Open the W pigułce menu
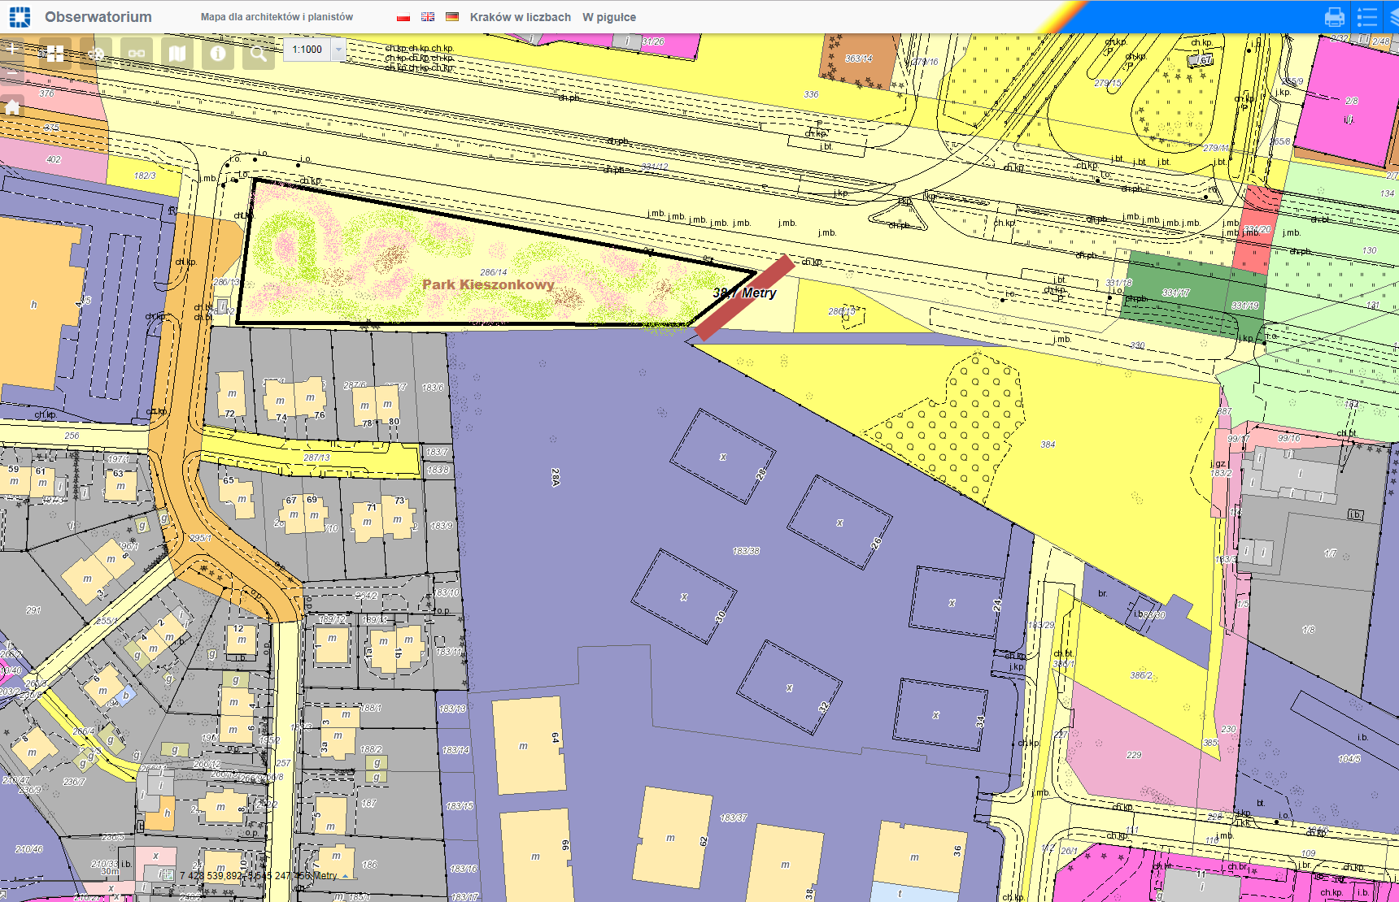The image size is (1399, 902). coord(608,17)
